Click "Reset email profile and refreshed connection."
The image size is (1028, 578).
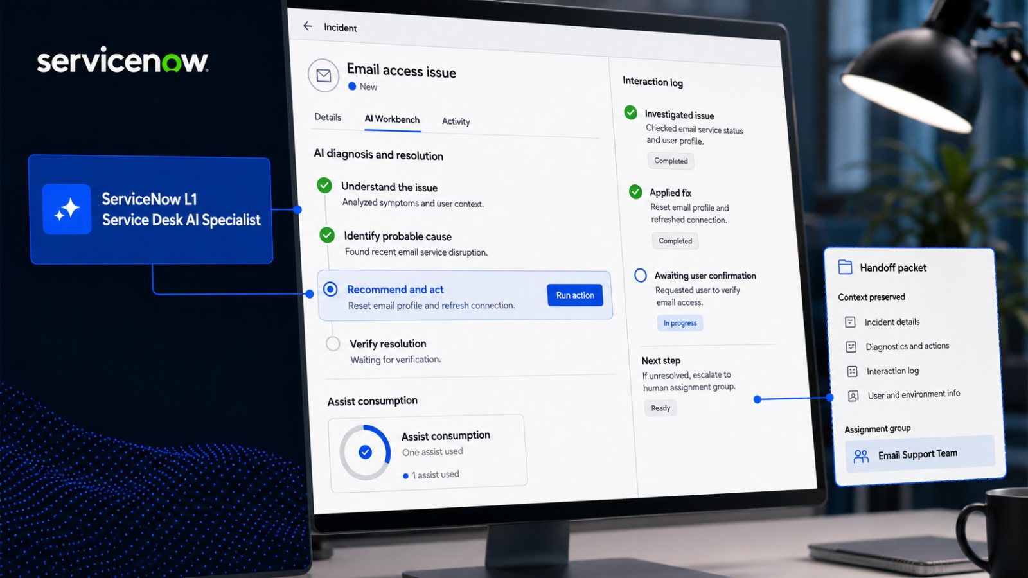pyautogui.click(x=689, y=214)
